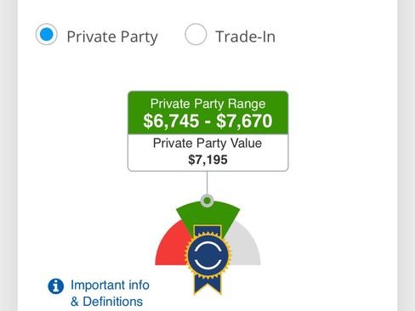Image resolution: width=415 pixels, height=311 pixels.
Task: Select the Private Party radio button
Action: [x=47, y=34]
